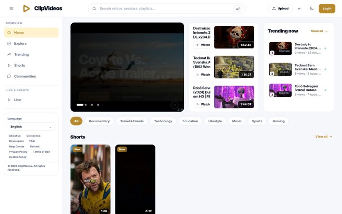Click trend arrow beside Robô Selvagem (2024)

[x=325, y=90]
